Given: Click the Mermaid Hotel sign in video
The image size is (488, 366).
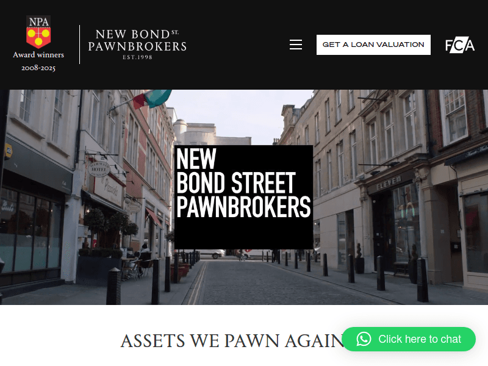Looking at the screenshot, I should (99, 169).
